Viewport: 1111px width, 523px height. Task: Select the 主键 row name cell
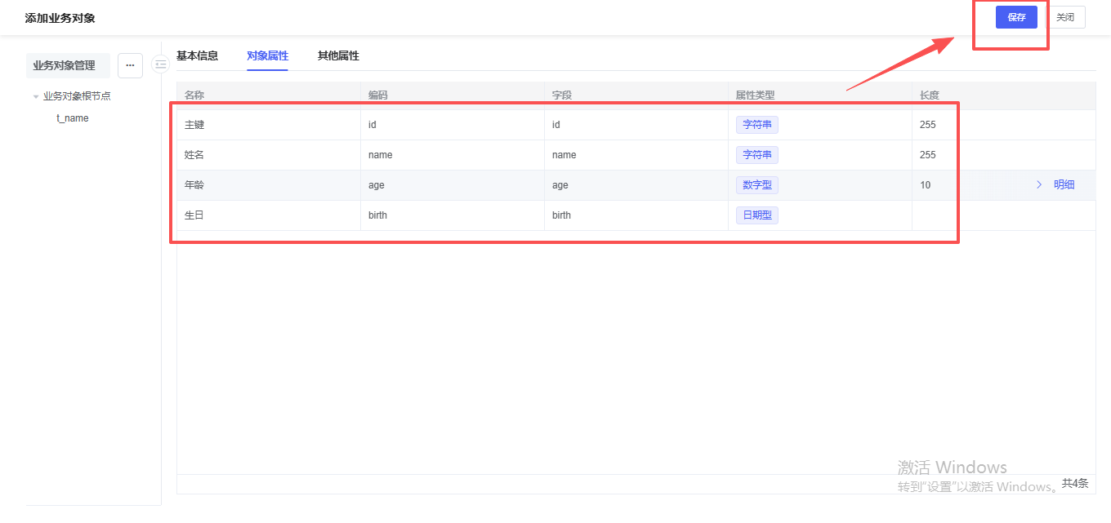(194, 125)
